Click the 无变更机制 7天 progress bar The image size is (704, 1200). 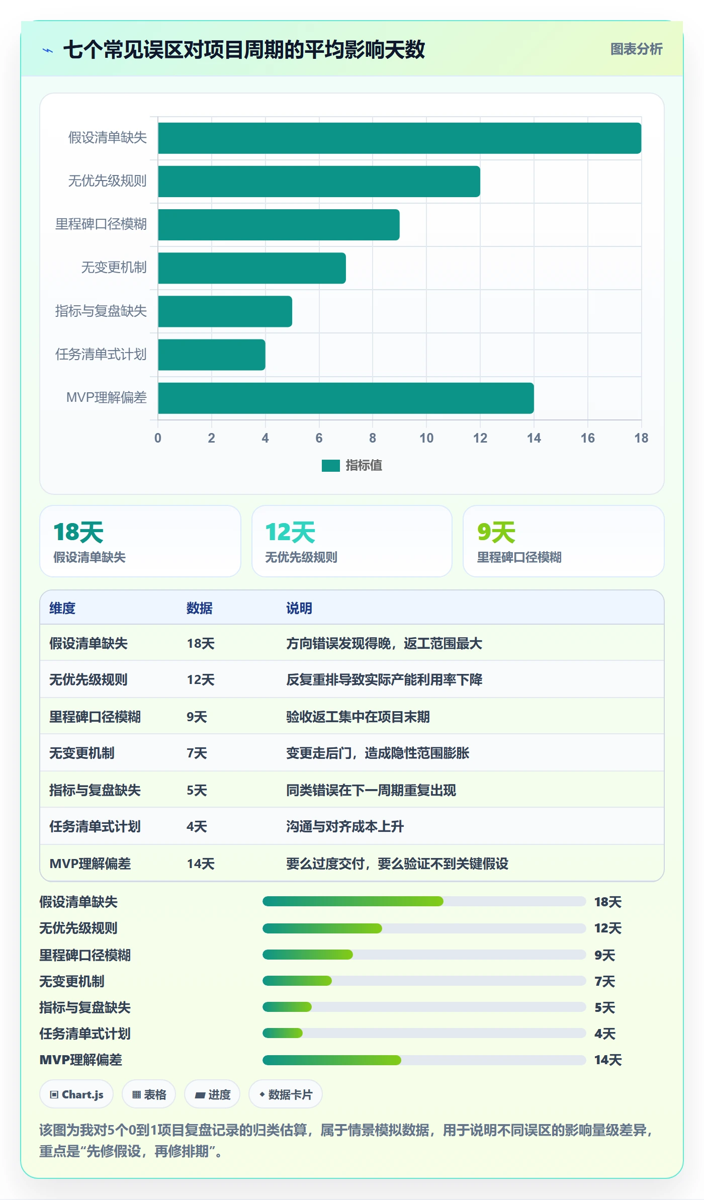424,981
